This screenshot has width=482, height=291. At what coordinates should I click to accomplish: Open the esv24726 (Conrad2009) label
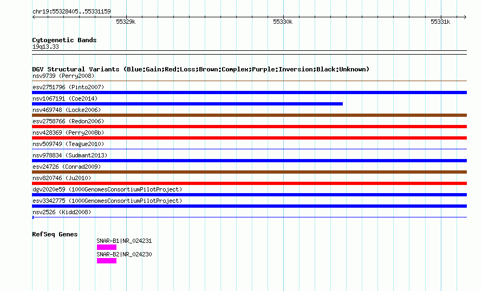coord(67,167)
